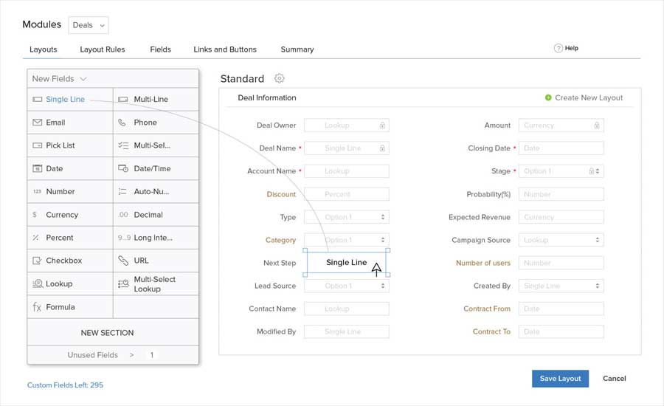Click the Number of users field
Image resolution: width=664 pixels, height=406 pixels.
tap(561, 263)
